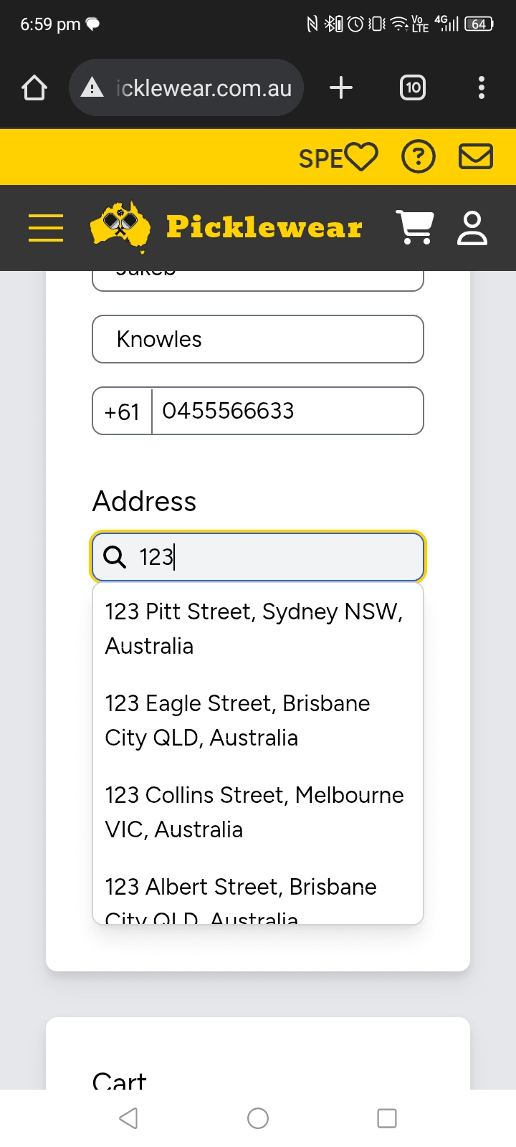Go to the browser home page
The width and height of the screenshot is (516, 1147).
click(34, 88)
